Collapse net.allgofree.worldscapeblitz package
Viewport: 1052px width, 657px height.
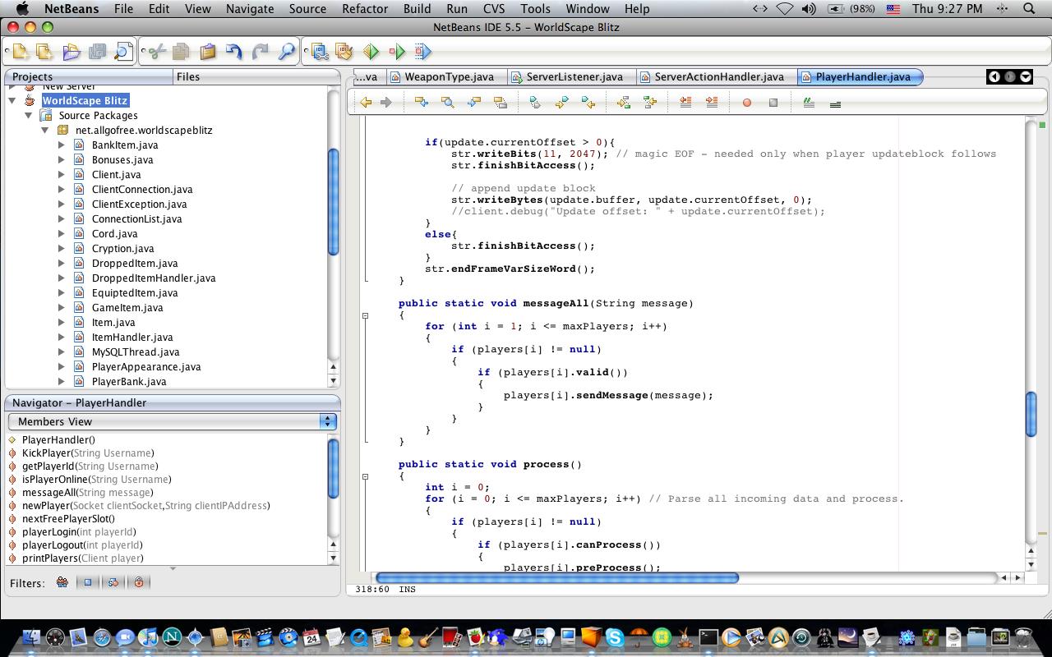(45, 130)
